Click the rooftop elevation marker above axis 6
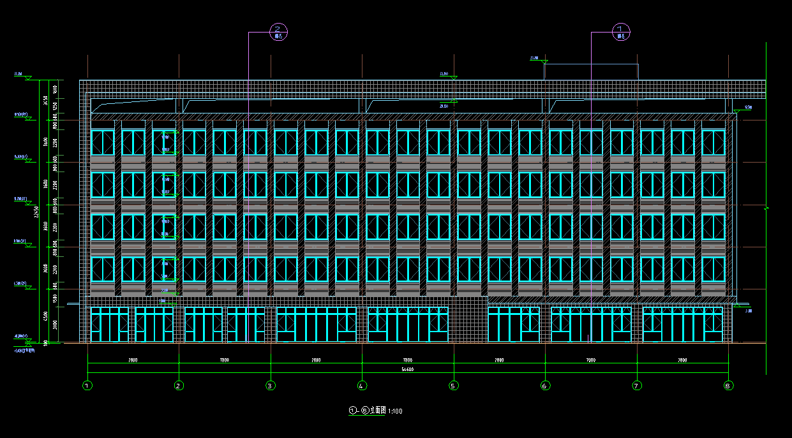Viewport: 792px width, 438px height. tap(535, 59)
